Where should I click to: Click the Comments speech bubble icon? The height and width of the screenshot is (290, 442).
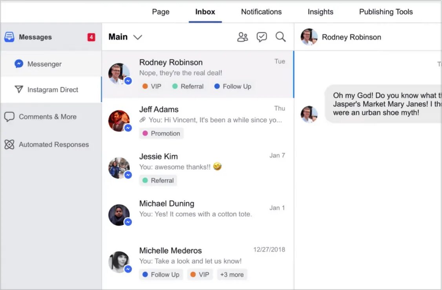tap(9, 116)
